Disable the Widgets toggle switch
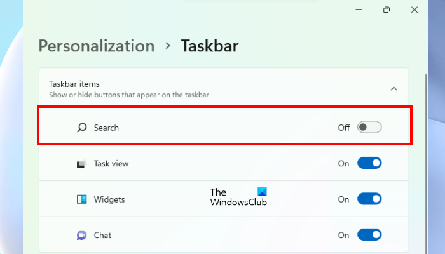 click(x=369, y=199)
